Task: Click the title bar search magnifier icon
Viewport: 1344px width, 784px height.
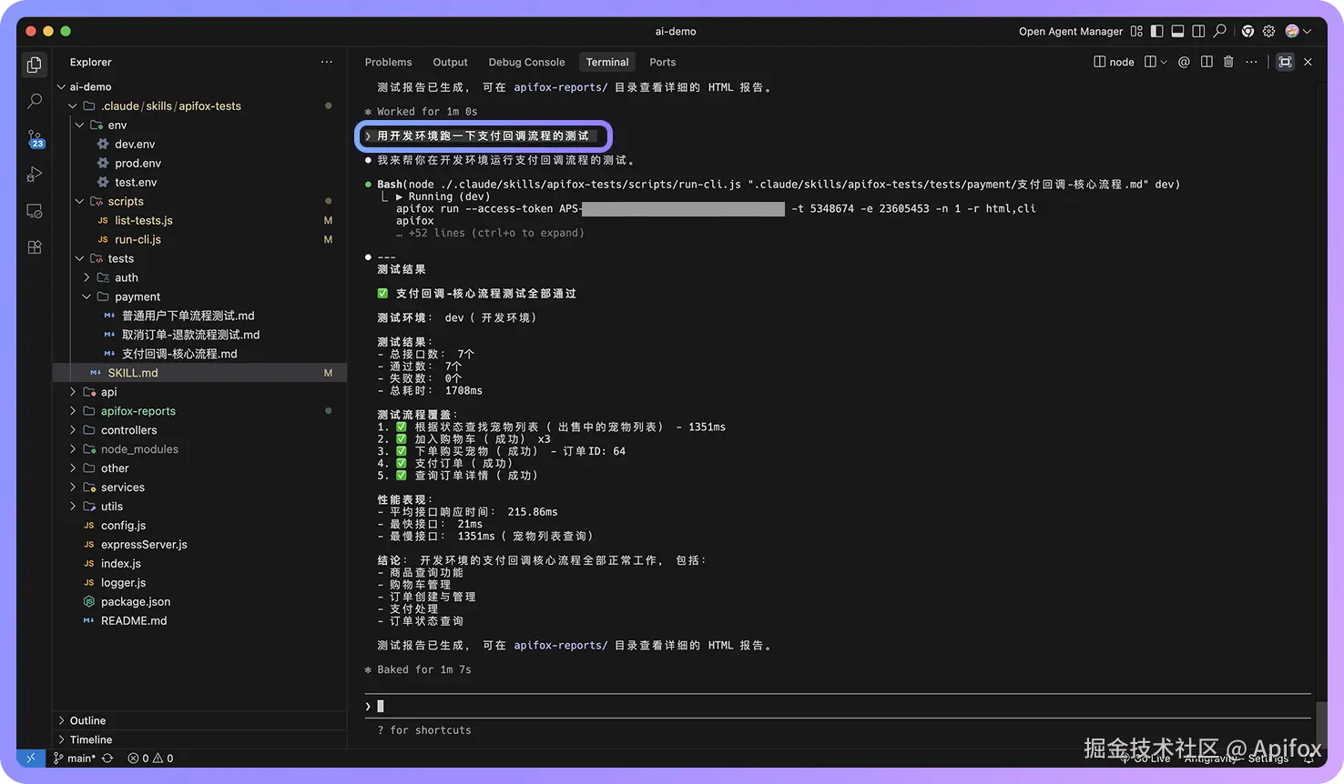Action: (x=1220, y=31)
